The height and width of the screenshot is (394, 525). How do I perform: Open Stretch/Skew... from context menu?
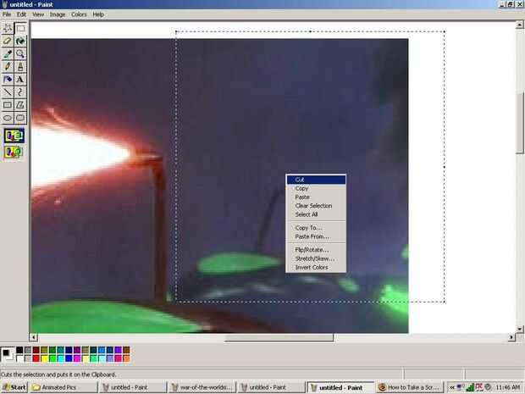(x=316, y=258)
